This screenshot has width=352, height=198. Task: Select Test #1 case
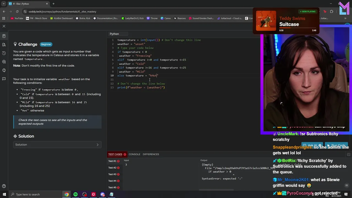tap(114, 161)
